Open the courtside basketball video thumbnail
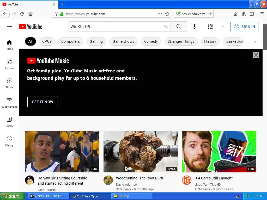The height and width of the screenshot is (200, 267). click(x=62, y=152)
